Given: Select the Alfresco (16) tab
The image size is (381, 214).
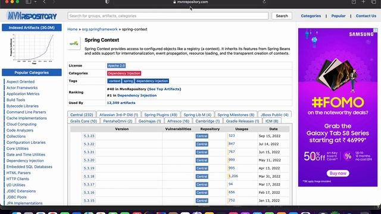Looking at the screenshot, I should coord(178,121).
